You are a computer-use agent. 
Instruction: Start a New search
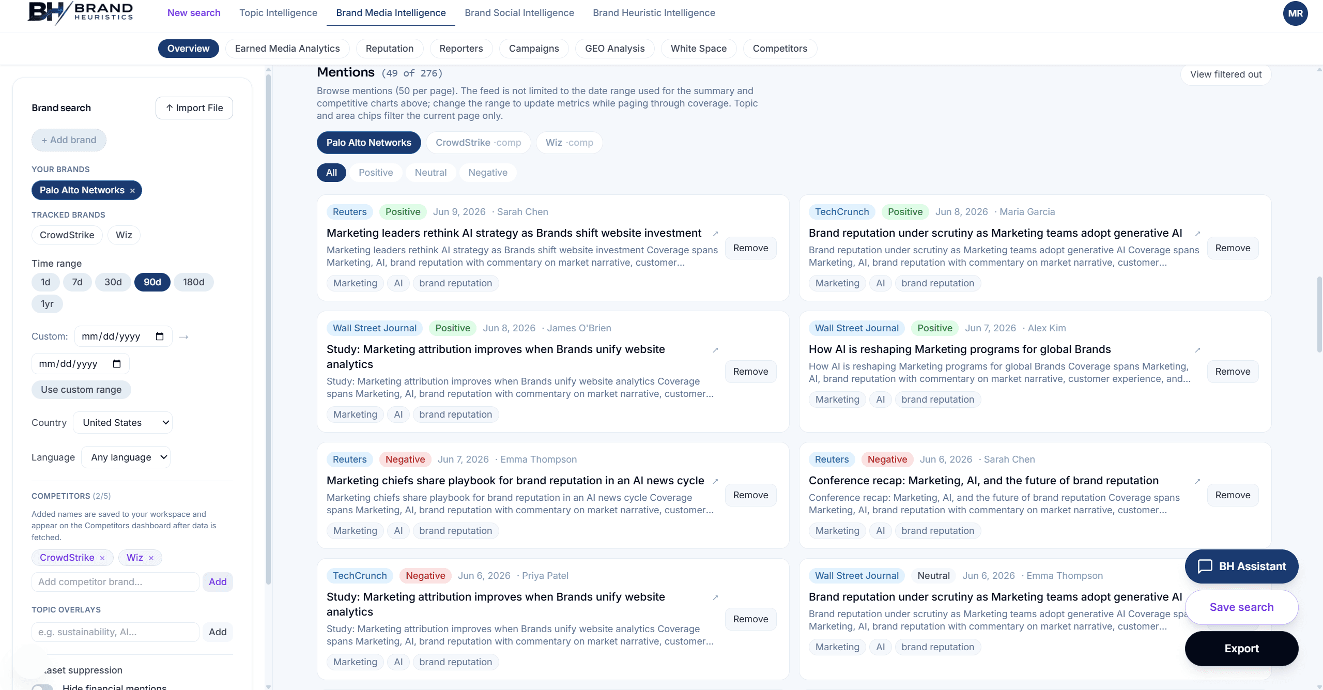(194, 13)
